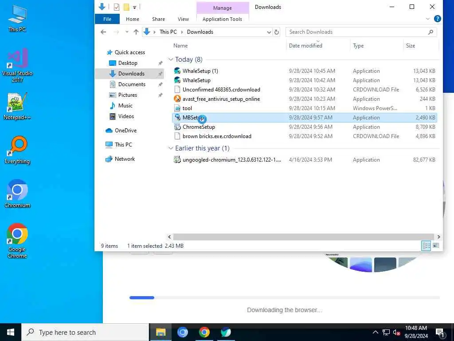
Task: Open Pictures in navigation pane
Action: [x=127, y=95]
